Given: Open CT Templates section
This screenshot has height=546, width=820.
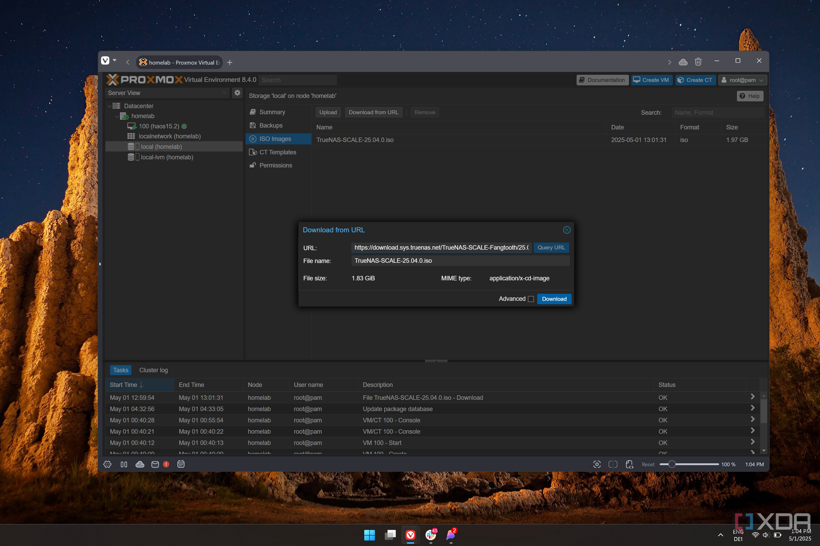Looking at the screenshot, I should (x=278, y=152).
